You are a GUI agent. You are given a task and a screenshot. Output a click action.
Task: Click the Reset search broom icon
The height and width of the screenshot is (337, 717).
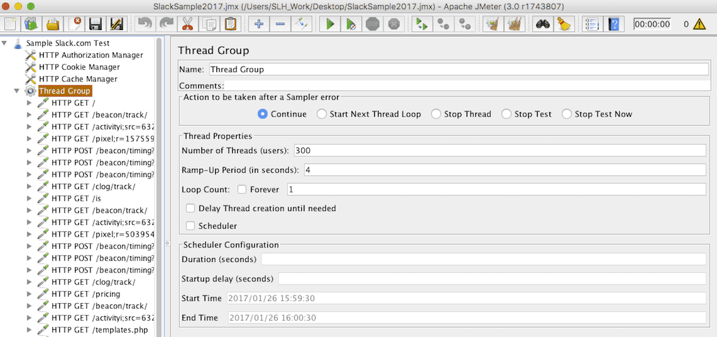(x=564, y=25)
